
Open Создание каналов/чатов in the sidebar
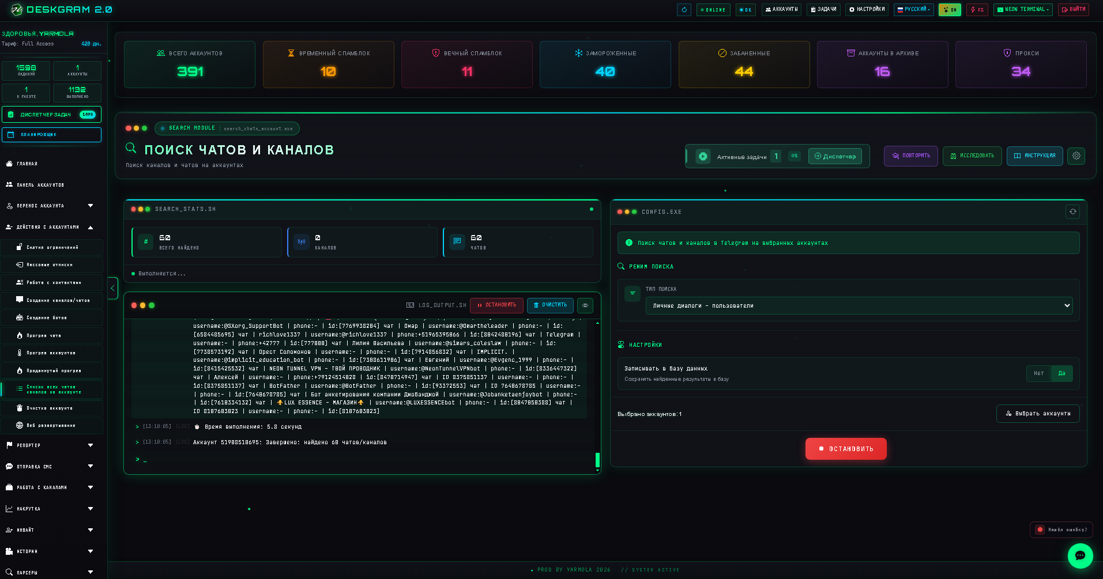52,300
